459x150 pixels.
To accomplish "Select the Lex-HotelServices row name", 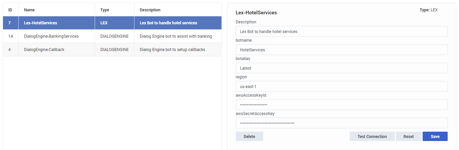I will (x=41, y=23).
